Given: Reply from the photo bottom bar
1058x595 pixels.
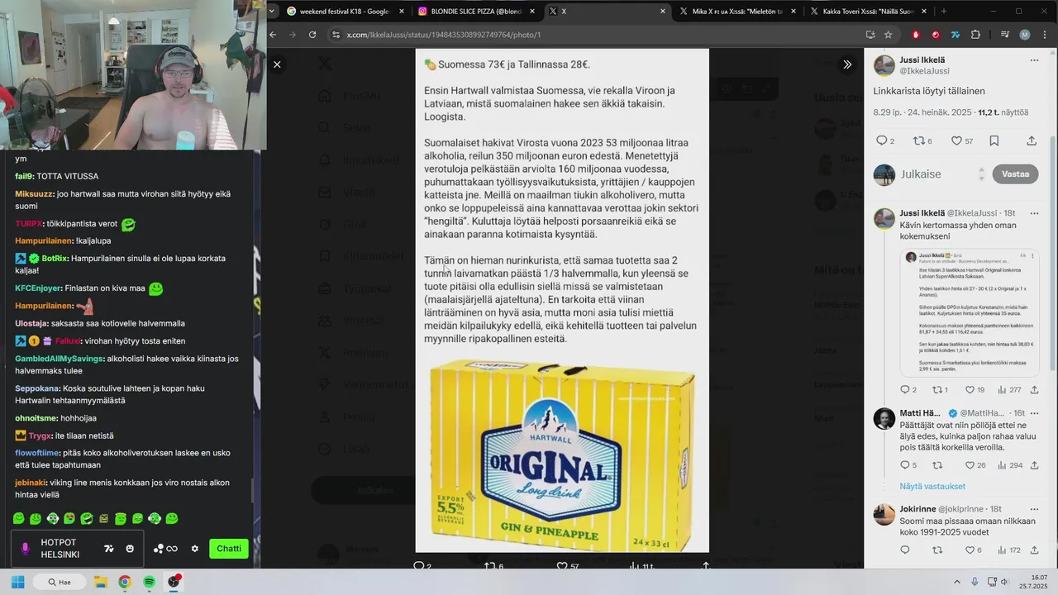Looking at the screenshot, I should coord(422,566).
